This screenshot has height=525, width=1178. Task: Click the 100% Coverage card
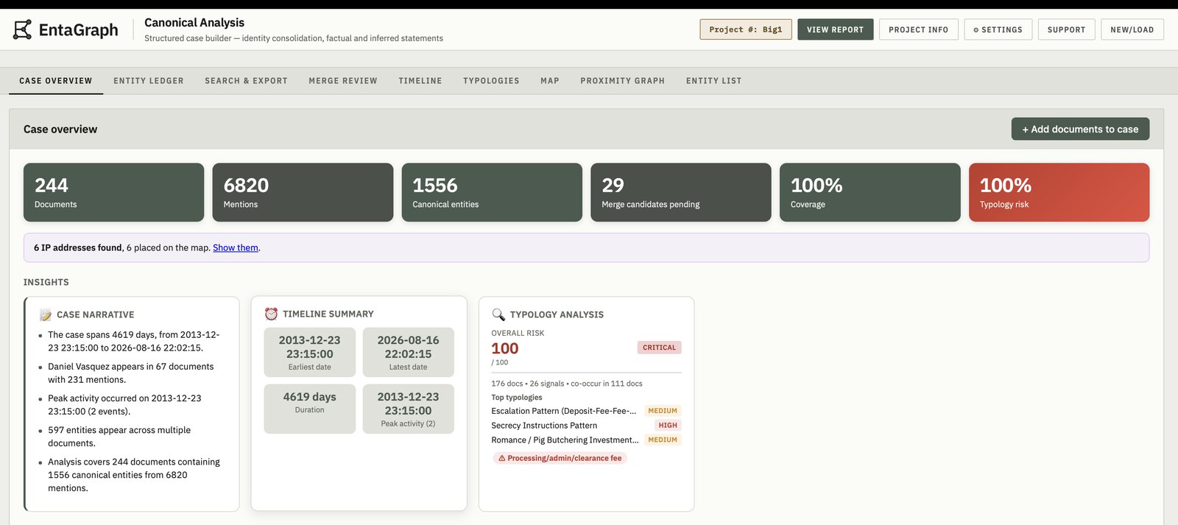(870, 192)
